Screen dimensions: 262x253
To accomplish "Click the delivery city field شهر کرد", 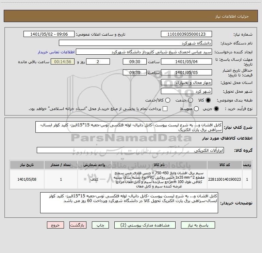I will tap(186, 91).
